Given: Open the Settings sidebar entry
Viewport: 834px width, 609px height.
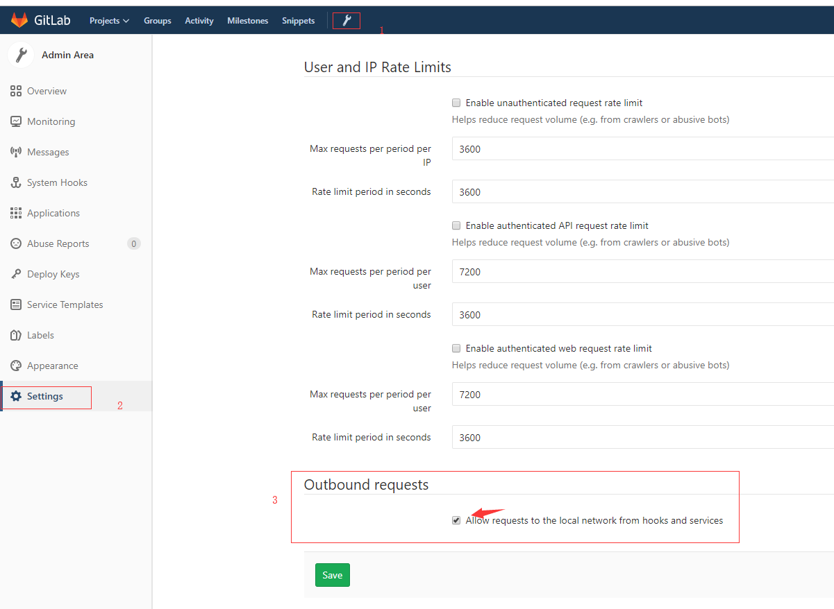Looking at the screenshot, I should click(46, 397).
